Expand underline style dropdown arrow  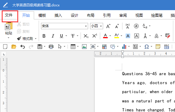(x=66, y=36)
